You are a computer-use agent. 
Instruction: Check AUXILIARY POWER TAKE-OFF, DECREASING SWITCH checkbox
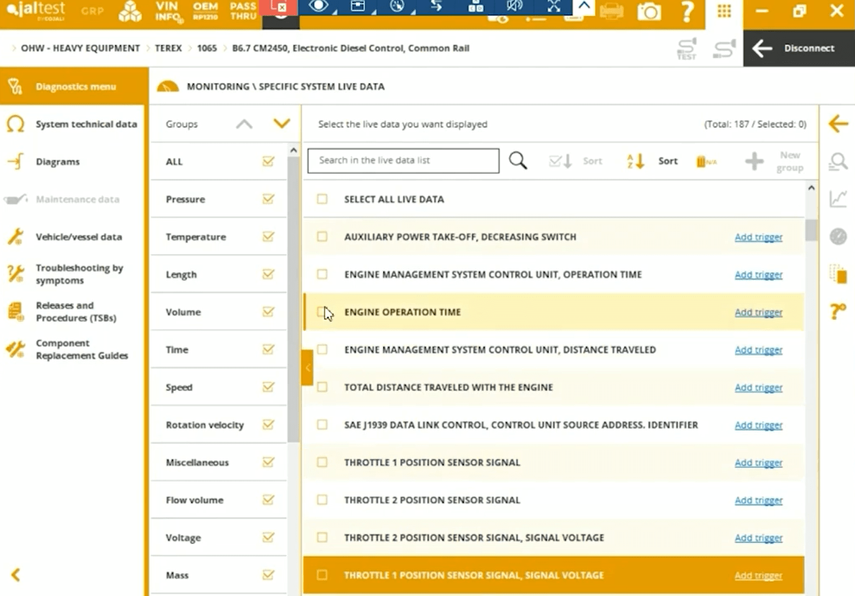[x=322, y=236]
